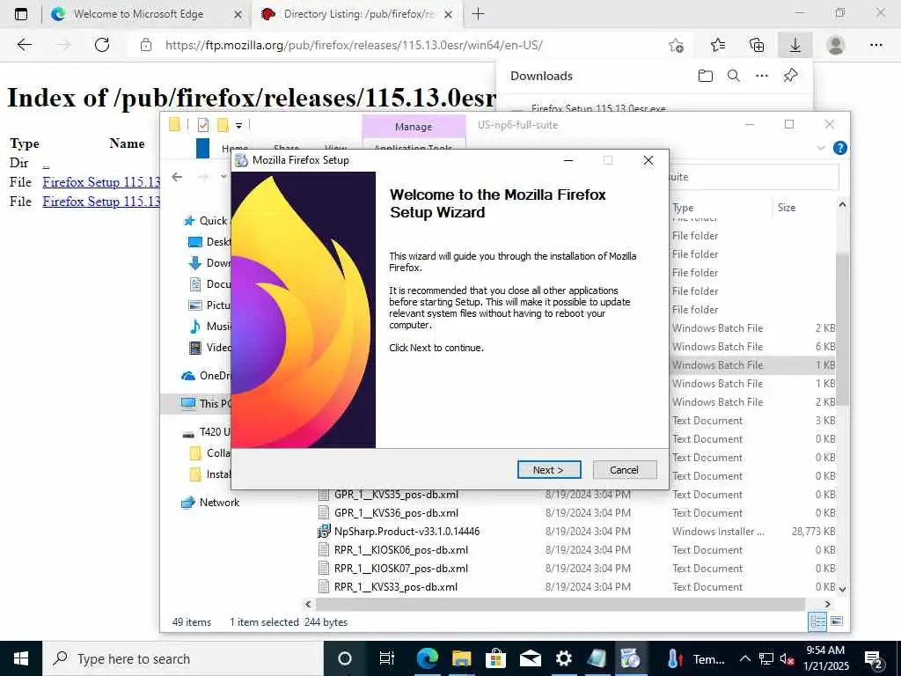Open downloads folder icon in Downloads panel

tap(706, 76)
